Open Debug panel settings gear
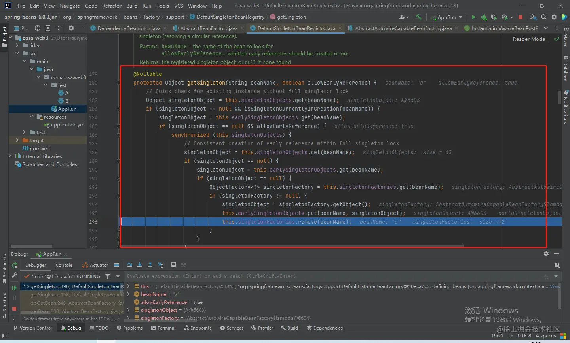Screen dimensions: 570x343 [x=546, y=254]
